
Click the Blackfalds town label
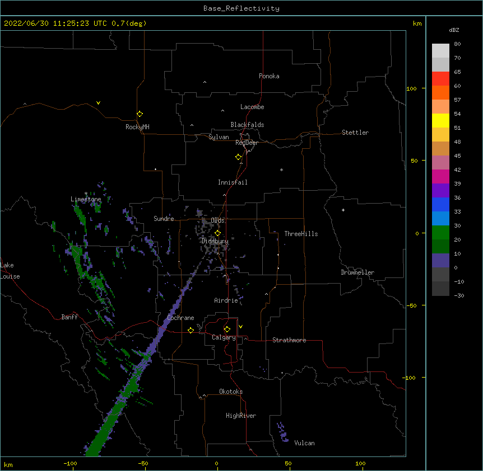(x=247, y=125)
